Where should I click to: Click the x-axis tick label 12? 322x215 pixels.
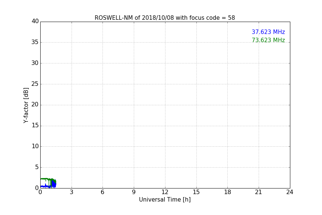(x=165, y=192)
